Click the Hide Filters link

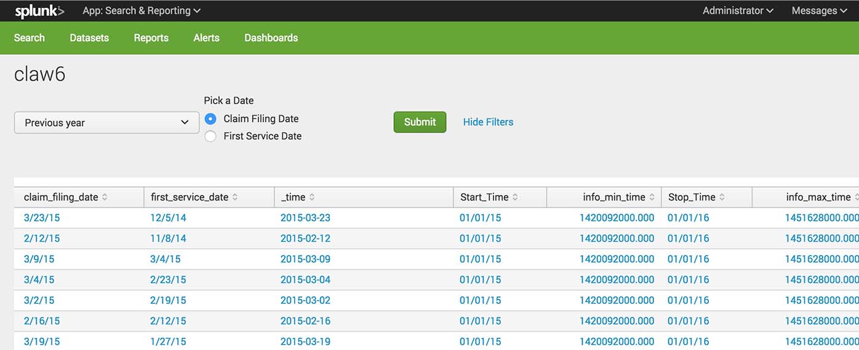pyautogui.click(x=488, y=122)
